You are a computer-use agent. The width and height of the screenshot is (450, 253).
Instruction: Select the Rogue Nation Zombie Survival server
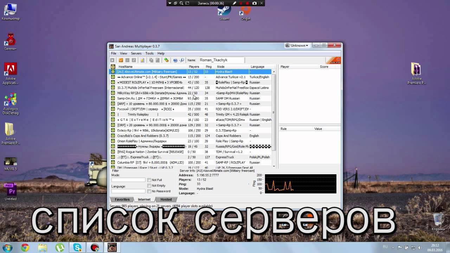191,152
